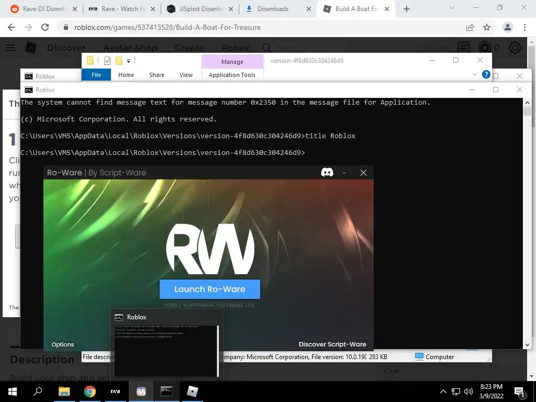Open Create on the Roblox site
The image size is (536, 402).
click(189, 48)
